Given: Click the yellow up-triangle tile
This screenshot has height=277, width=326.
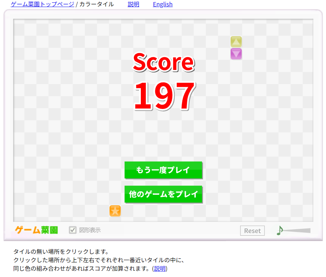Looking at the screenshot, I should (x=236, y=42).
